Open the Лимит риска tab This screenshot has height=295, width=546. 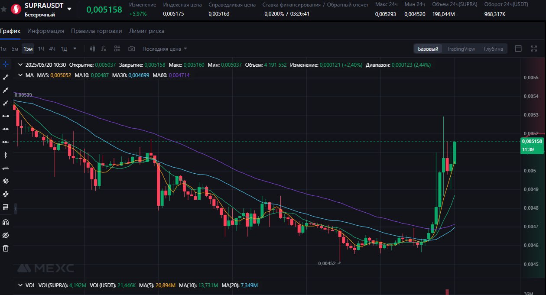[x=146, y=31]
